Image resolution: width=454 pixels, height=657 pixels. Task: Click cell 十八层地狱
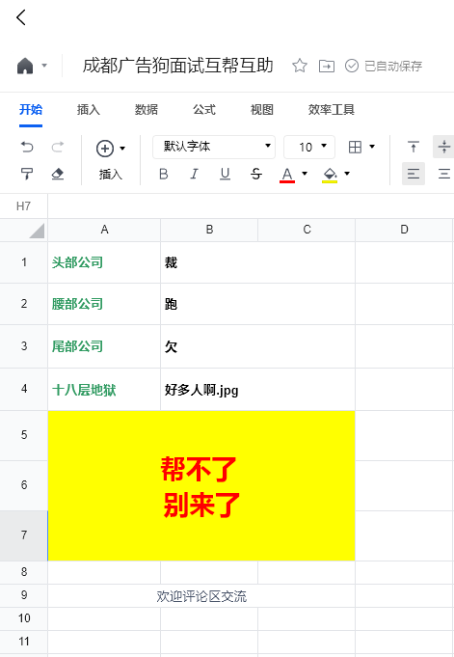104,389
